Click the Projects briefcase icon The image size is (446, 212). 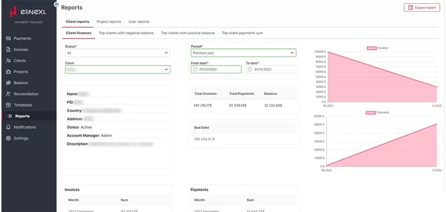pos(8,72)
